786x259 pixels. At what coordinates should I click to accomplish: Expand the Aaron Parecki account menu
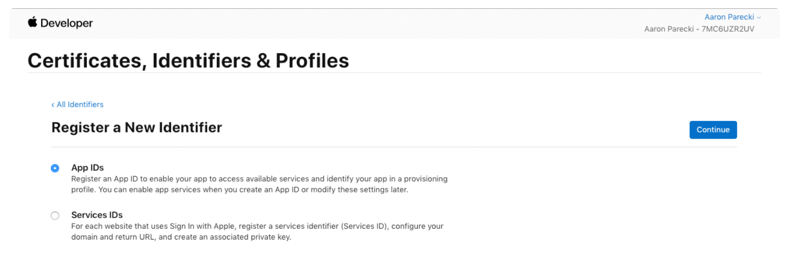729,17
